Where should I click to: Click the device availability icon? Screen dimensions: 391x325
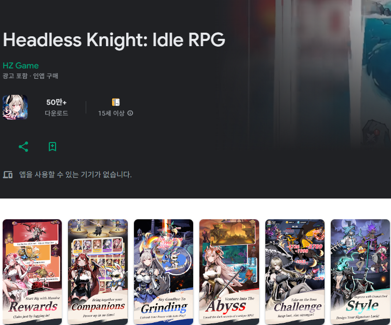pos(8,175)
